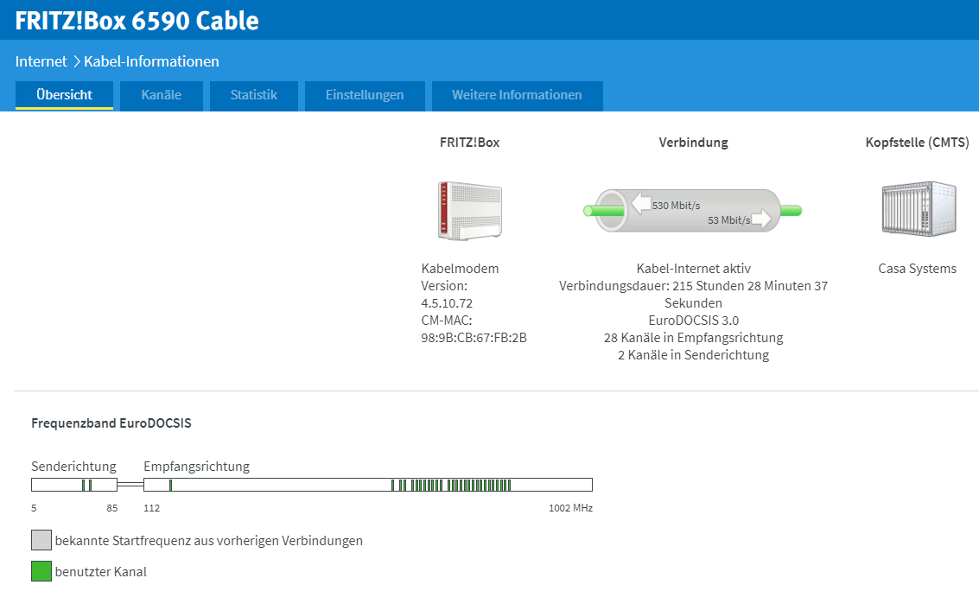The height and width of the screenshot is (591, 979).
Task: Click the green 'benutzter Kanal' legend swatch
Action: point(41,571)
